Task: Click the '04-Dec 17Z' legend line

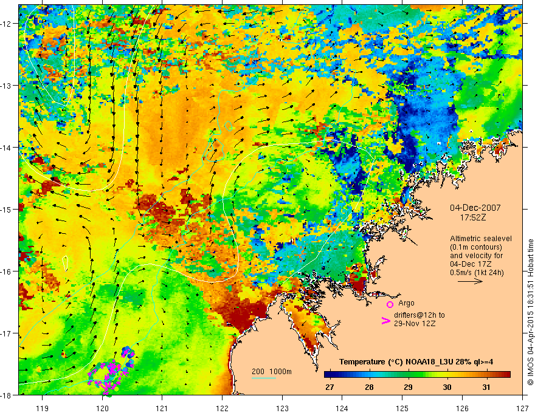Action: coord(471,264)
